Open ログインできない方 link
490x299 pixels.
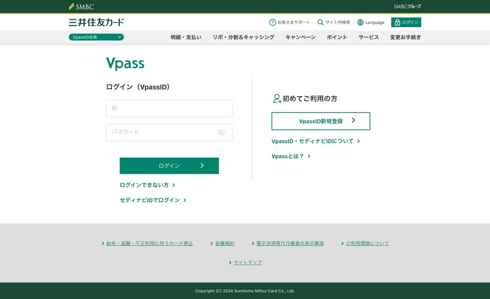click(144, 185)
